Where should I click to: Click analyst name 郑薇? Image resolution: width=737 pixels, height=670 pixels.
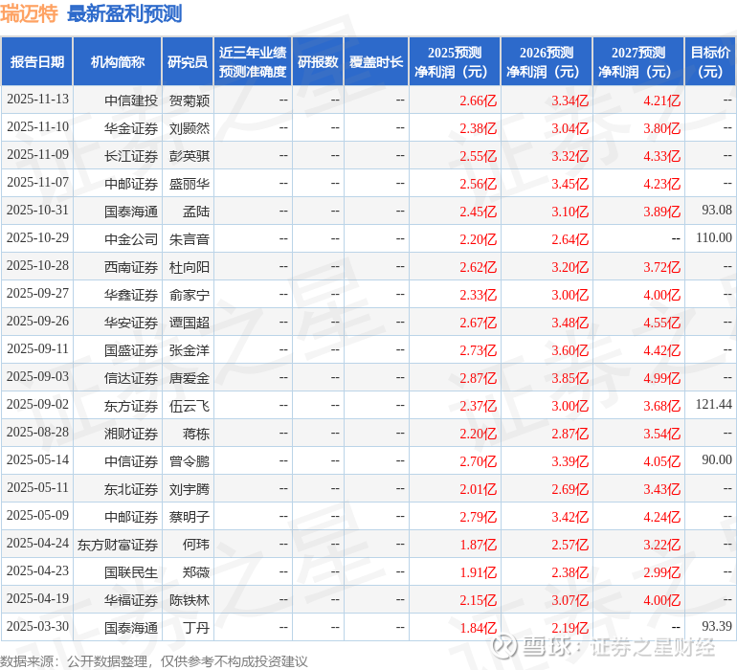[x=196, y=572]
